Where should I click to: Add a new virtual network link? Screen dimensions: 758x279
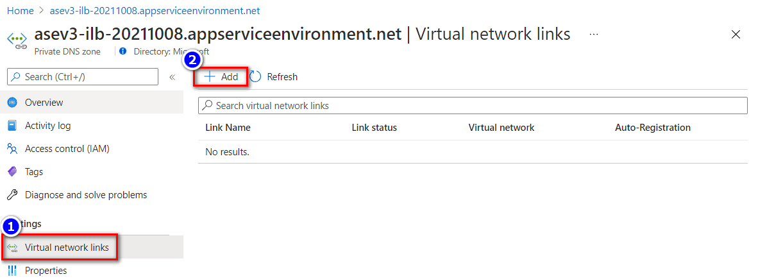[x=221, y=77]
